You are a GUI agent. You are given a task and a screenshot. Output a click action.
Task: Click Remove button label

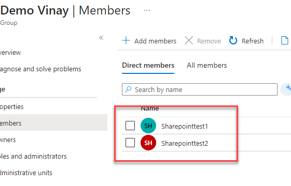[209, 41]
